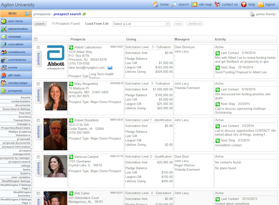
Task: Click Last Contact 5/16/2014 green arrow
Action: (218, 53)
